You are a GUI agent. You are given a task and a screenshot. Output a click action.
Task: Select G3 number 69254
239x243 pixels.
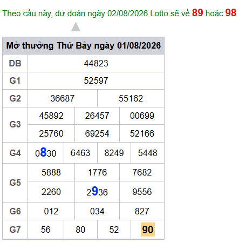coord(97,133)
